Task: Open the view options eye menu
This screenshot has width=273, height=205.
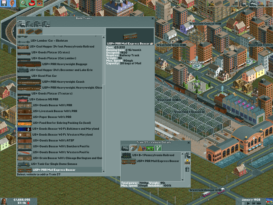Action: coord(39,3)
